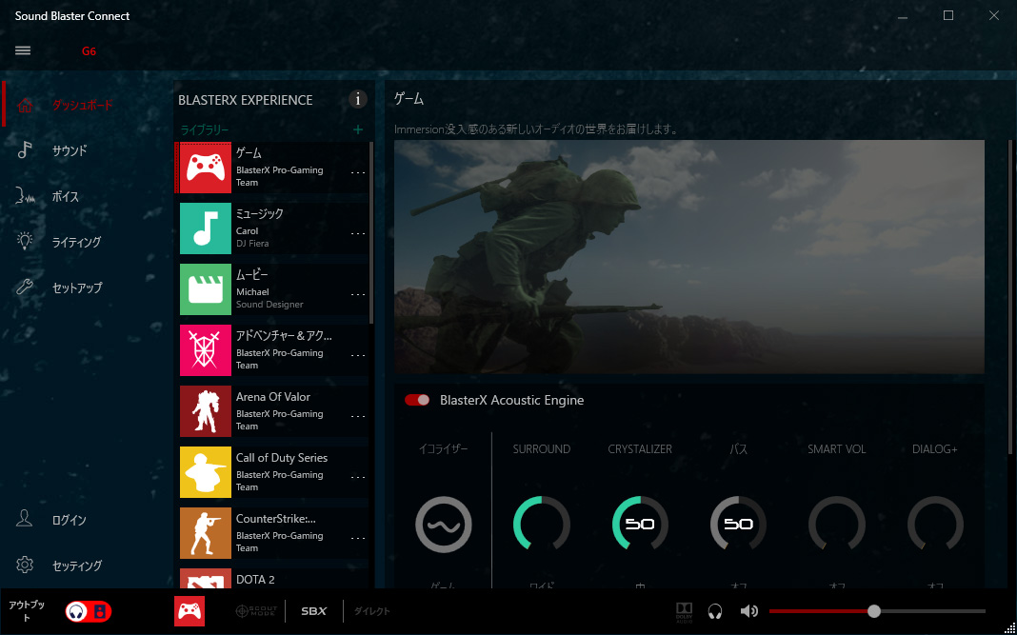Open セッティング from sidebar
The width and height of the screenshot is (1017, 635).
click(76, 565)
